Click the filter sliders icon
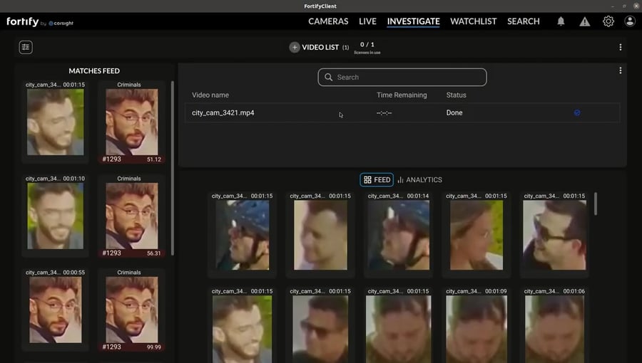Screen dimensions: 642x363 (x=26, y=47)
